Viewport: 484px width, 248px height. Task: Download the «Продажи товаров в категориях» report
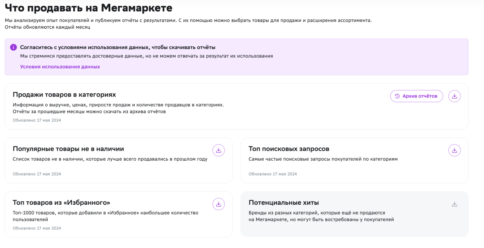pyautogui.click(x=454, y=96)
